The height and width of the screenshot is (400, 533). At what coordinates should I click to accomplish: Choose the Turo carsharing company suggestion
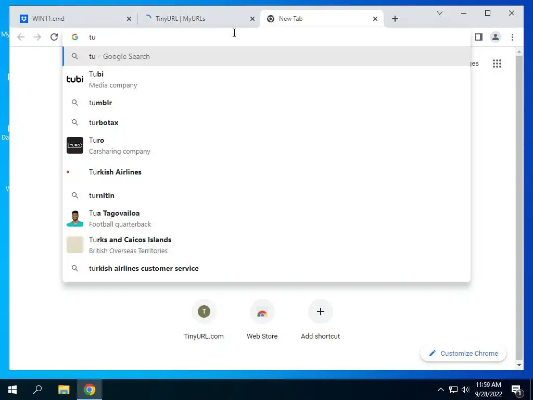tap(267, 146)
